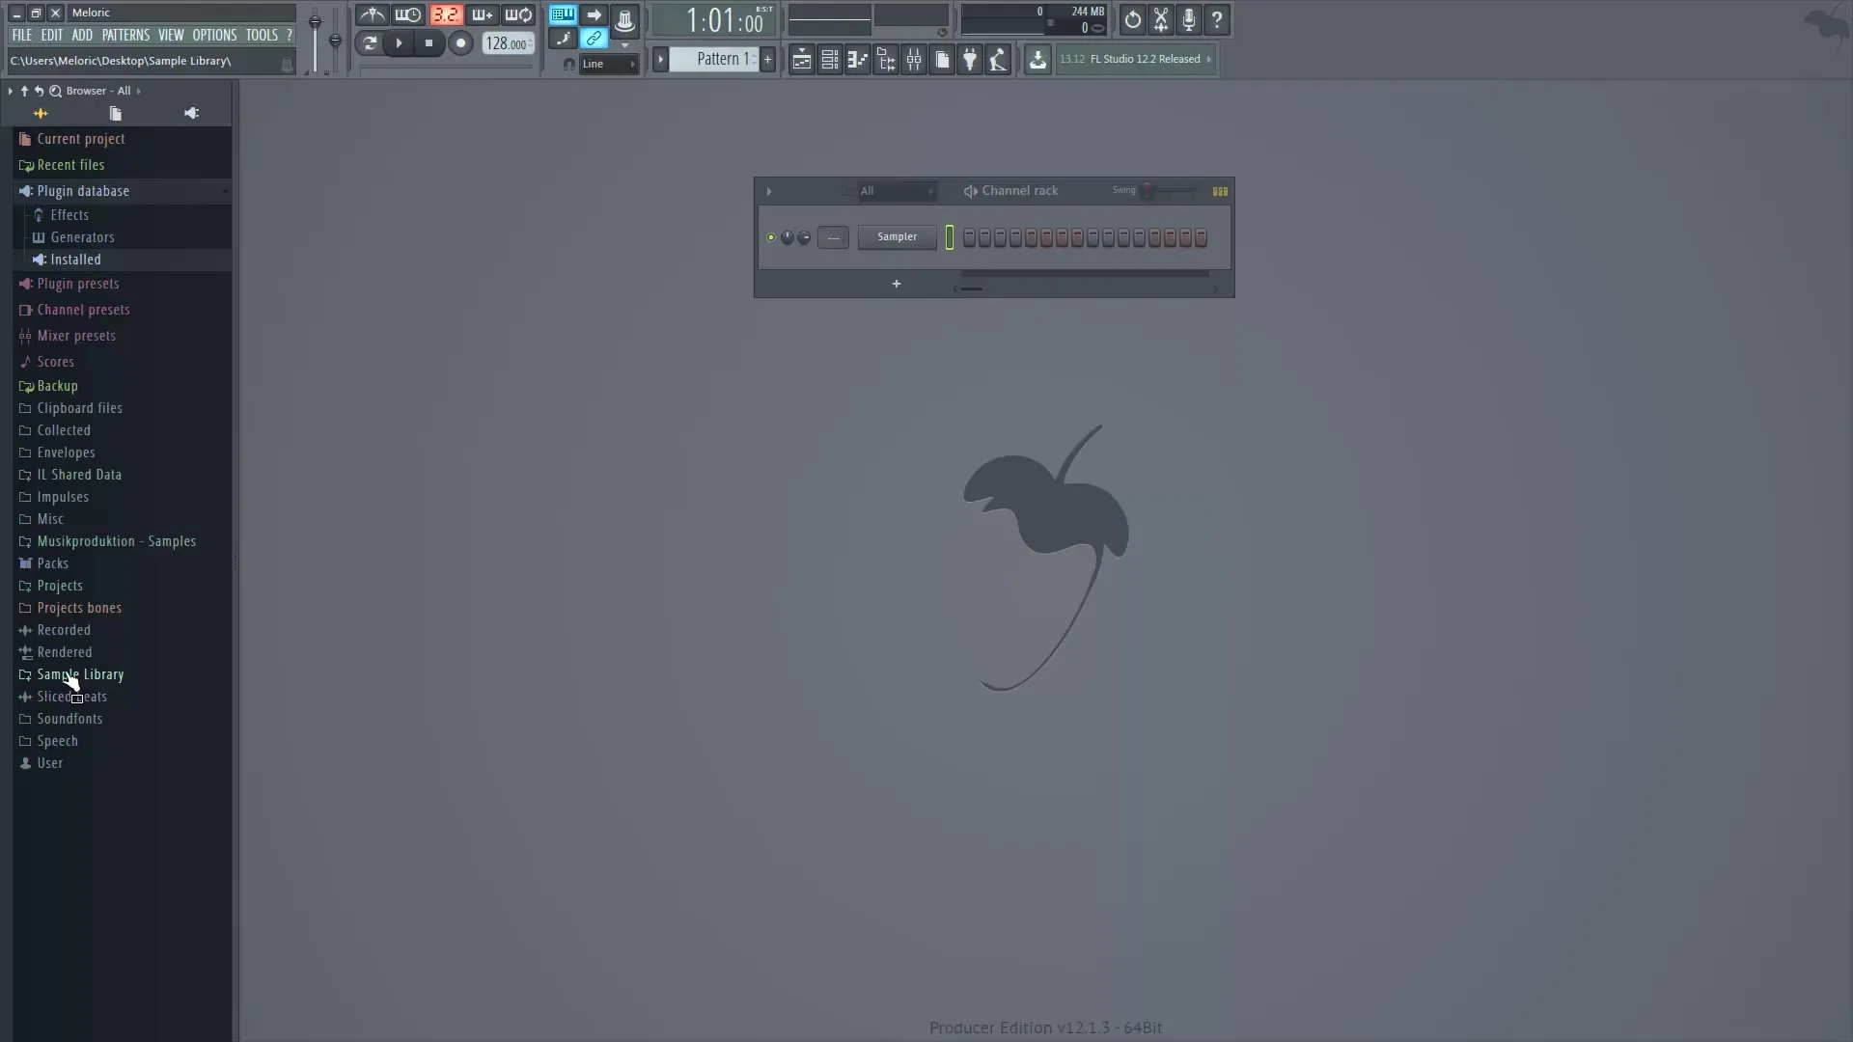Open the ADD menu
The height and width of the screenshot is (1042, 1853).
(x=82, y=35)
